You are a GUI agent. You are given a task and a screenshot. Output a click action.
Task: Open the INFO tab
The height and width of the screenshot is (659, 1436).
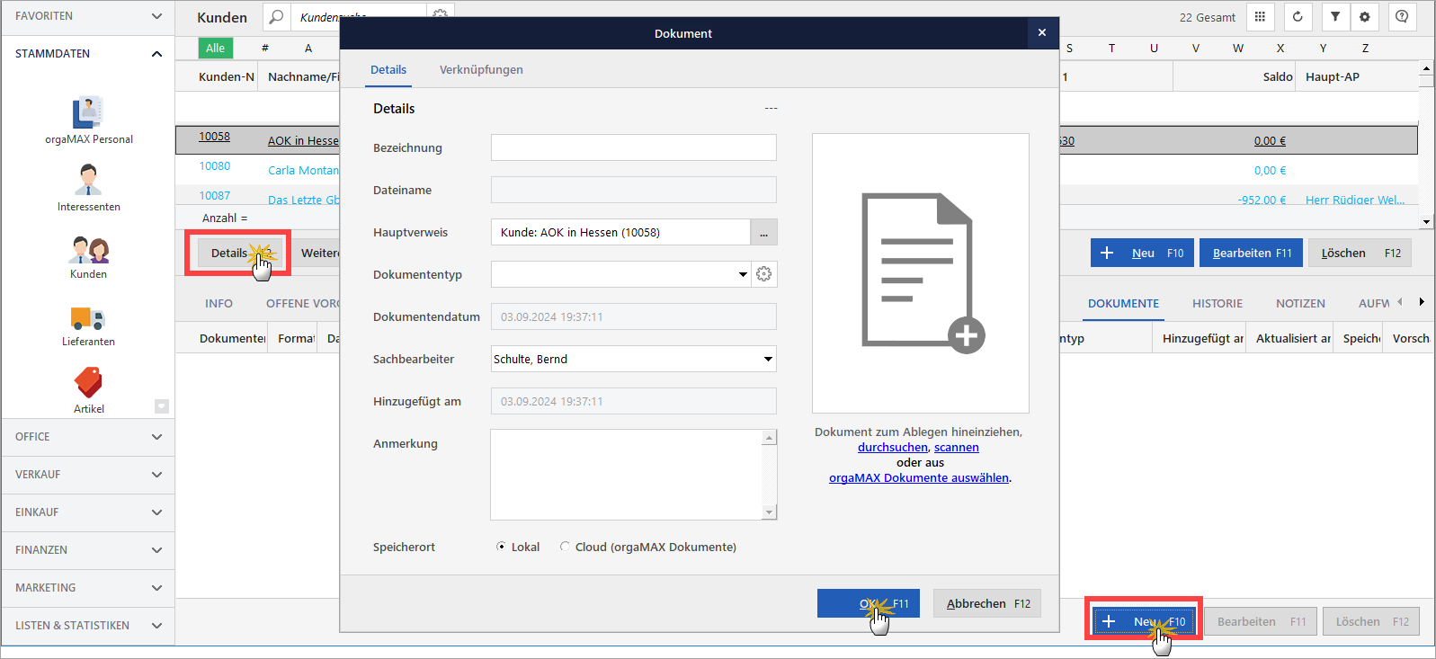[219, 304]
